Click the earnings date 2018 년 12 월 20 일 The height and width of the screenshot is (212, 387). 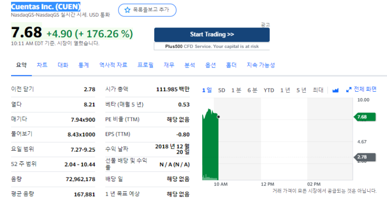(x=172, y=149)
